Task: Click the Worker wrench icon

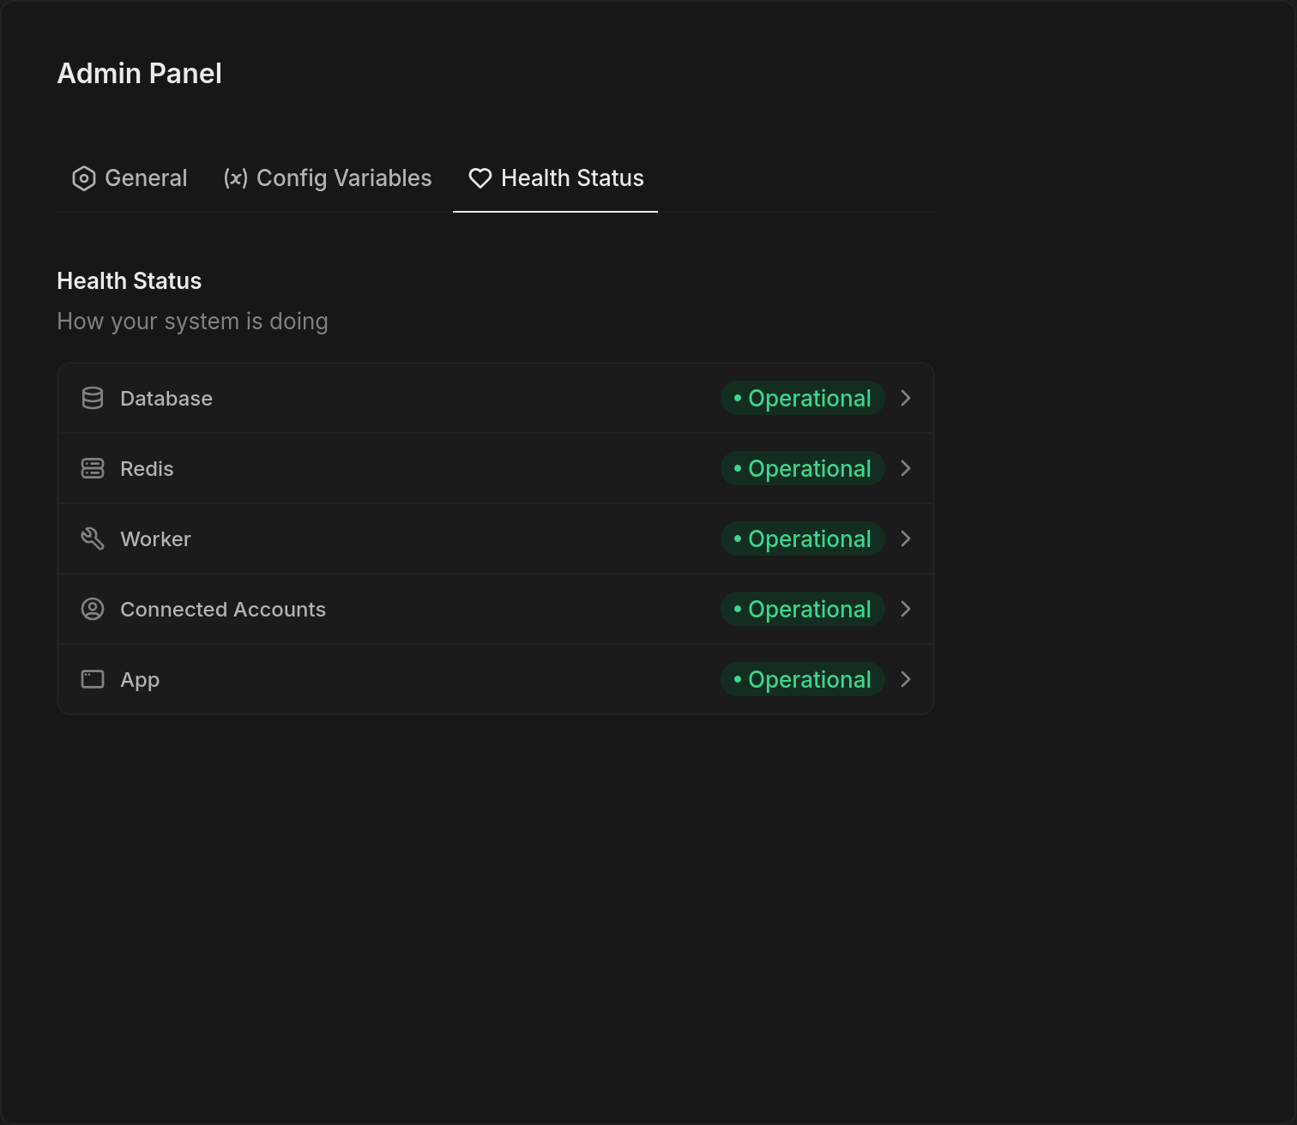Action: 93,538
